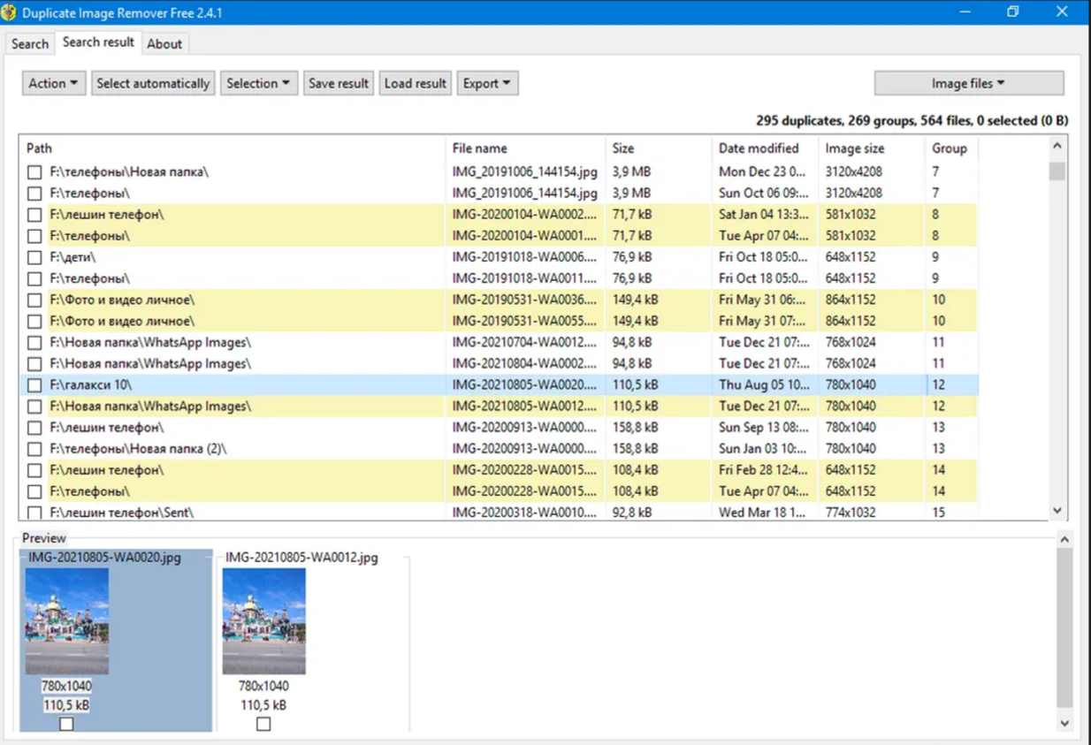Select file IMG-20210704-WA0012 in the list
This screenshot has height=745, width=1091.
click(x=525, y=342)
